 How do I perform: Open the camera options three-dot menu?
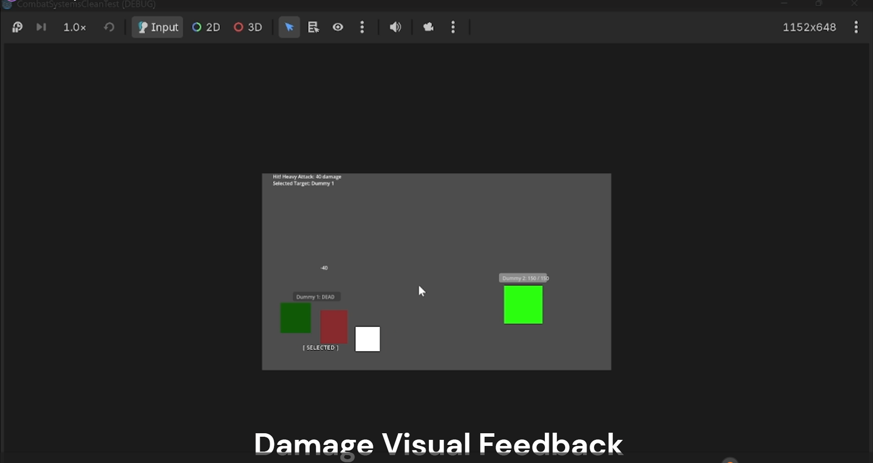point(453,27)
